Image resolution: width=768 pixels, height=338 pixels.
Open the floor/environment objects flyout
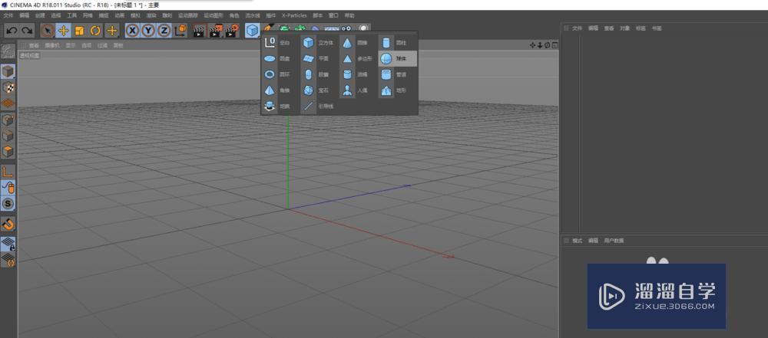point(332,29)
